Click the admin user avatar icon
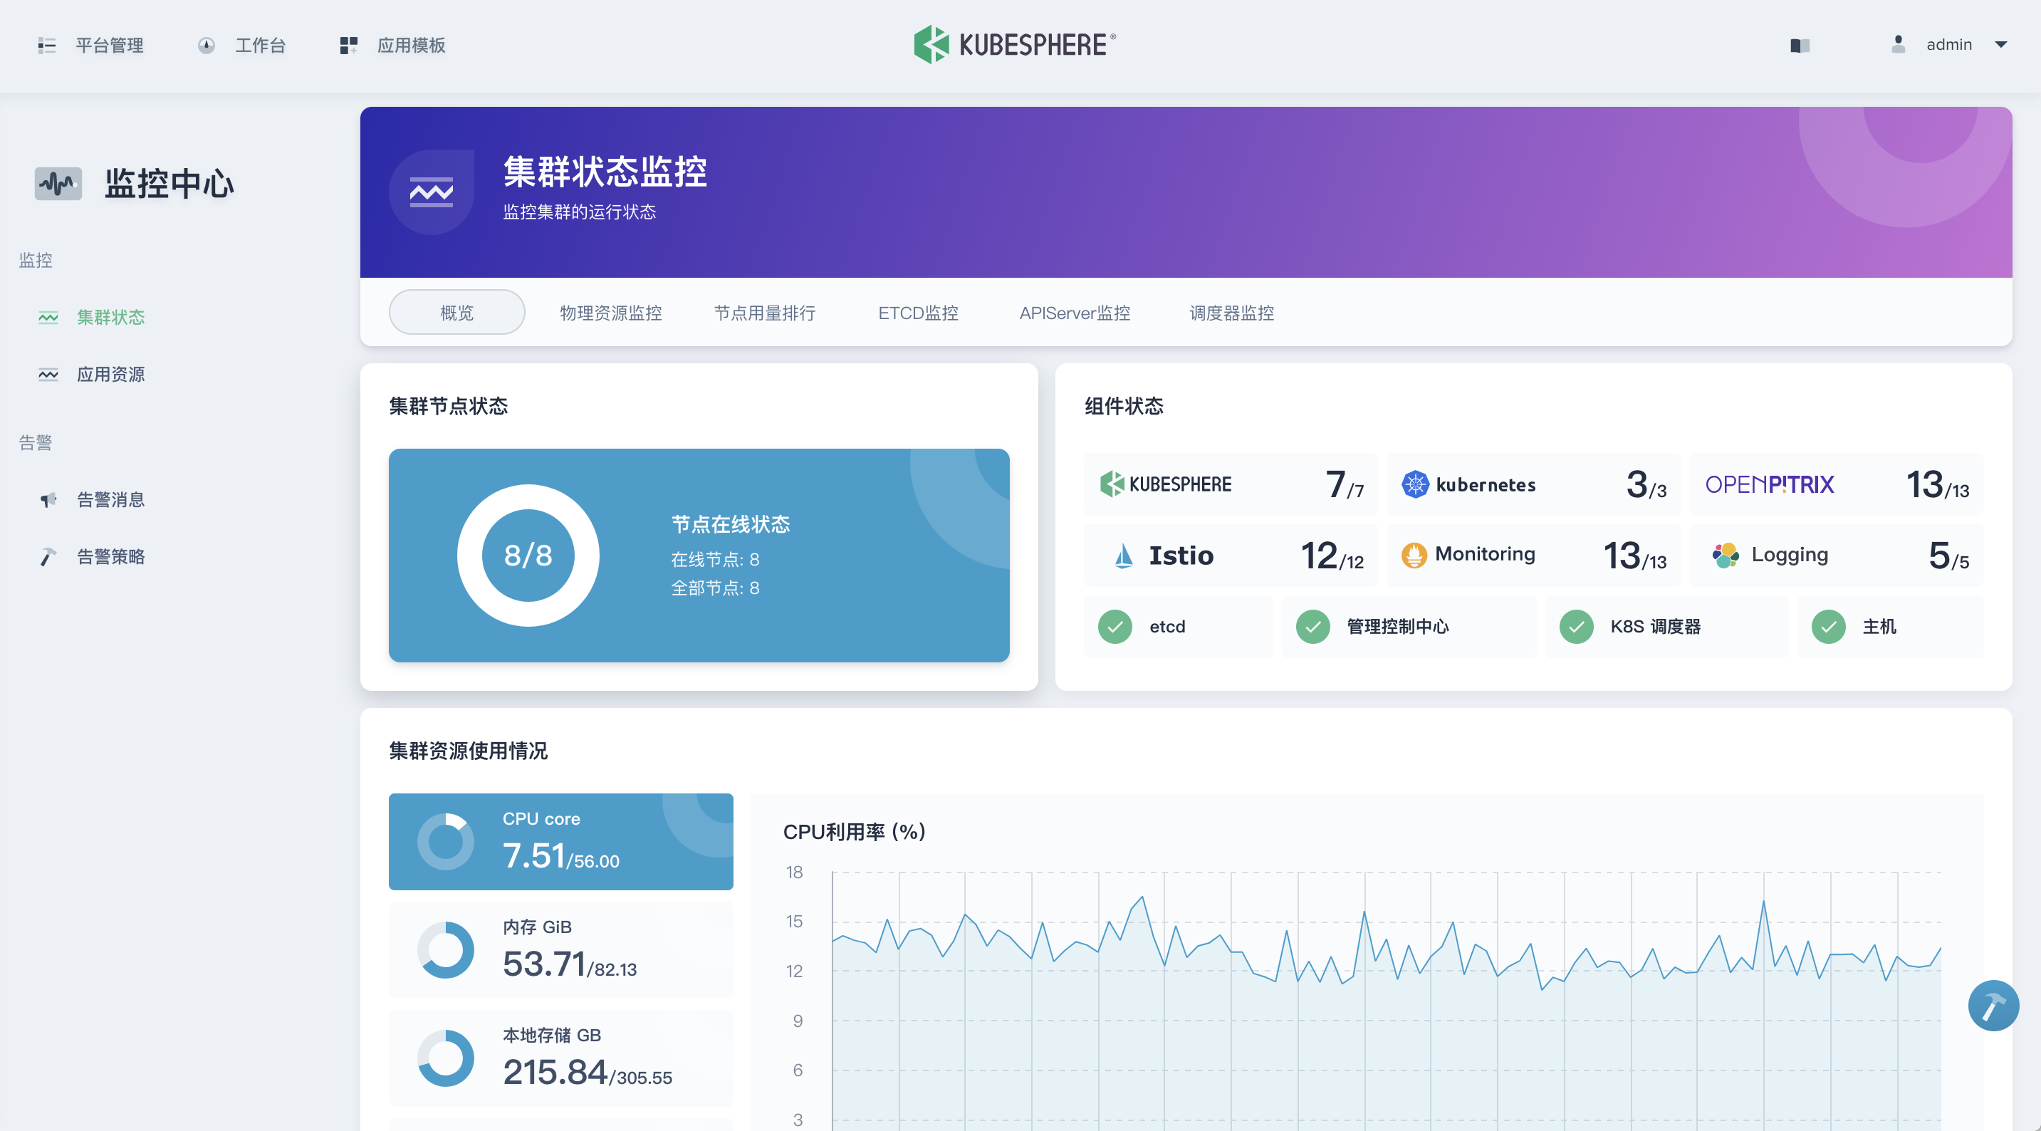 (1898, 44)
